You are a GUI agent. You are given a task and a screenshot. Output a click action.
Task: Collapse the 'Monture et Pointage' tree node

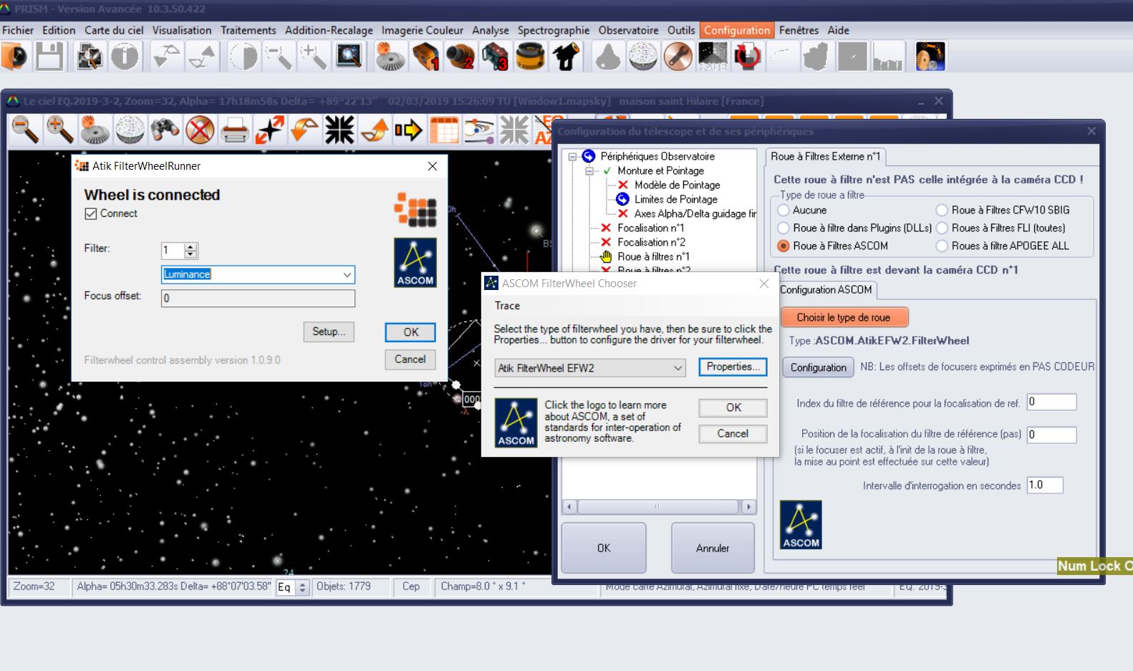pos(589,171)
